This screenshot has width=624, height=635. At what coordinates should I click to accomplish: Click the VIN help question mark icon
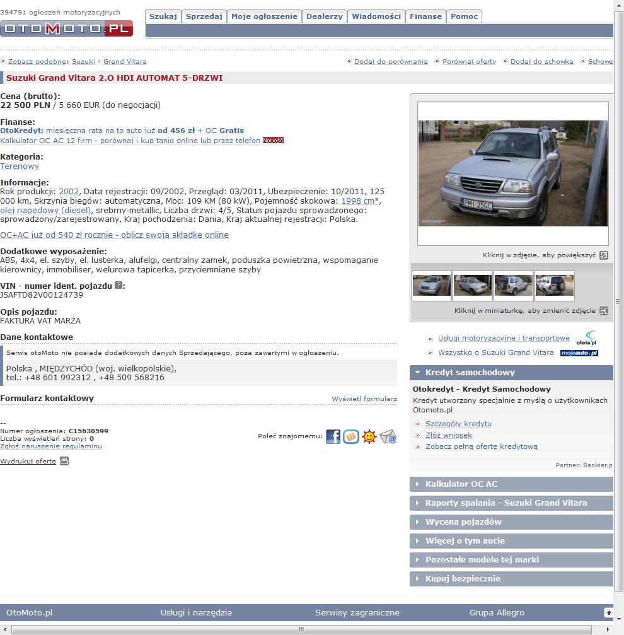point(118,285)
